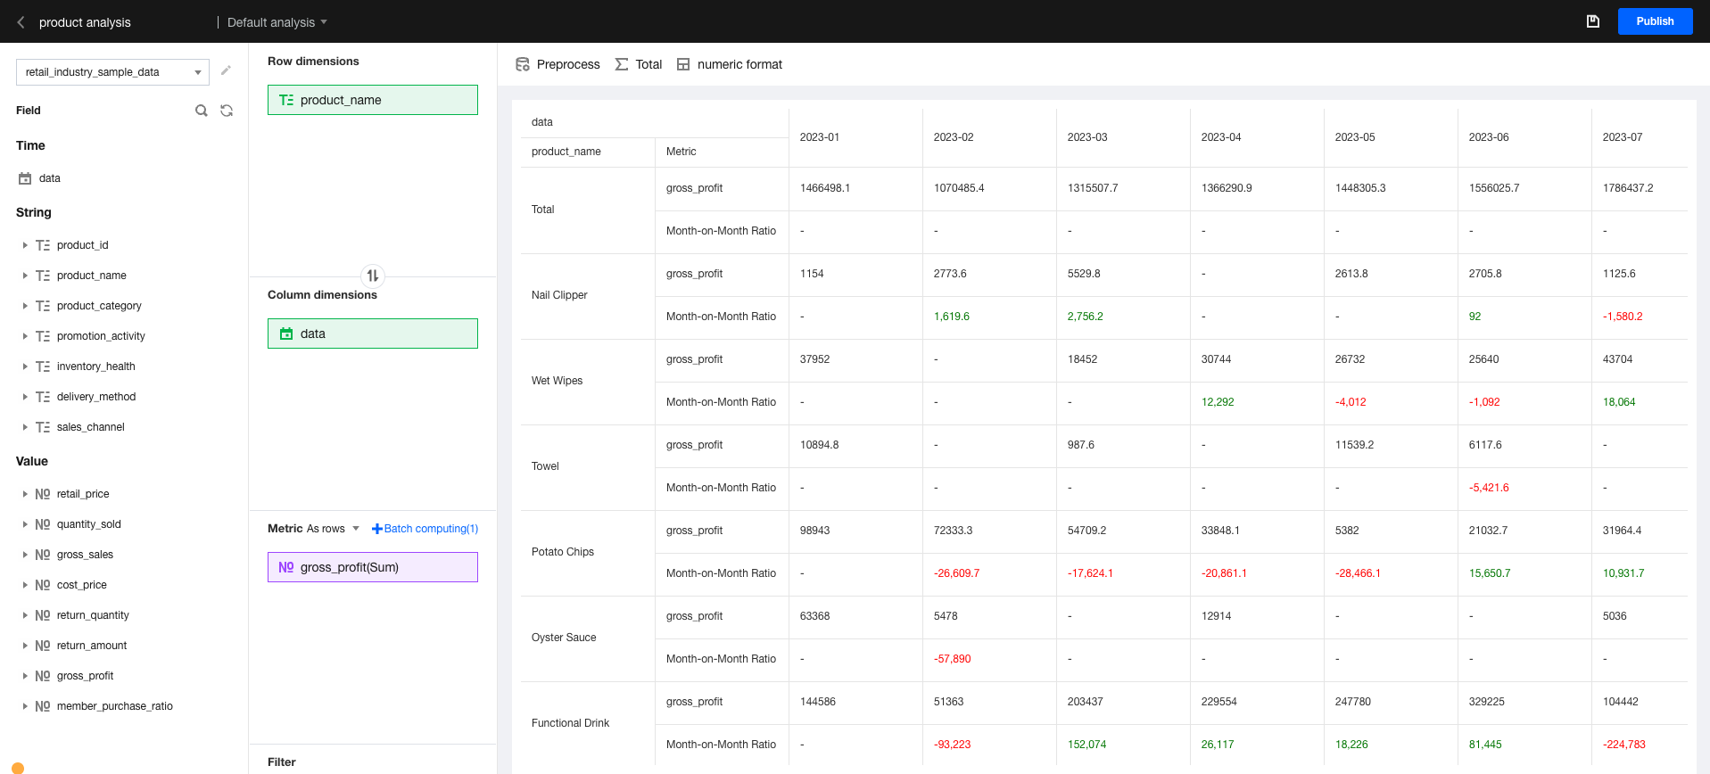The height and width of the screenshot is (774, 1710).
Task: Click the Publish button
Action: tap(1655, 21)
